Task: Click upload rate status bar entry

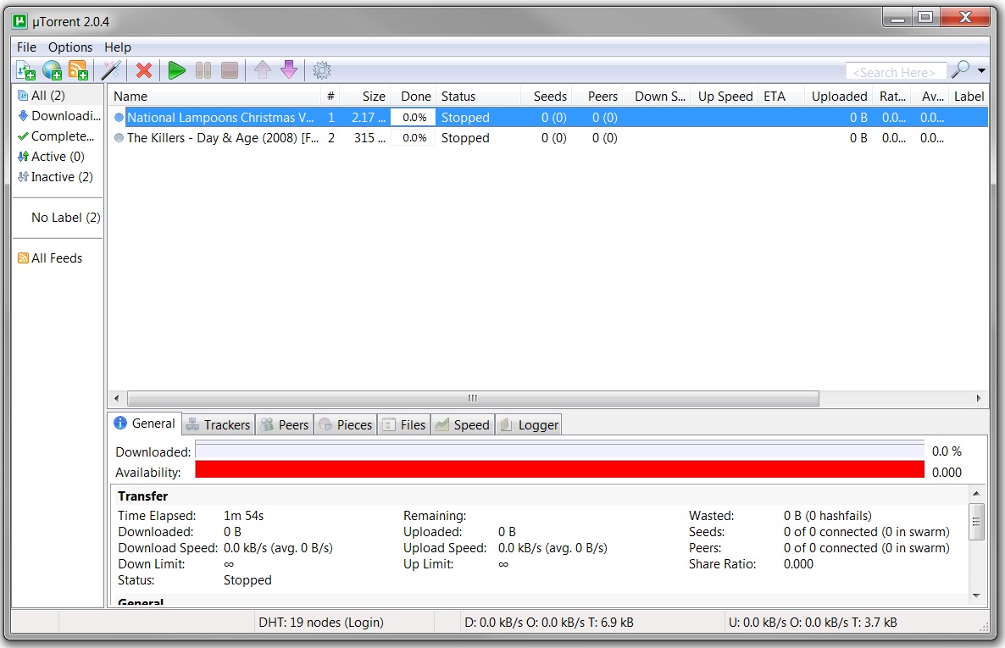Action: click(813, 622)
